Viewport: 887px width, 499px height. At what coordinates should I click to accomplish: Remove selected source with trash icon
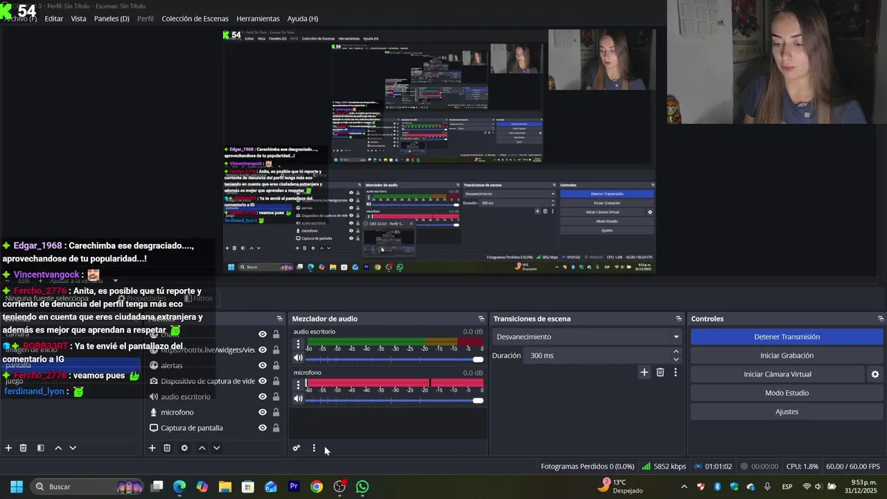(x=167, y=448)
